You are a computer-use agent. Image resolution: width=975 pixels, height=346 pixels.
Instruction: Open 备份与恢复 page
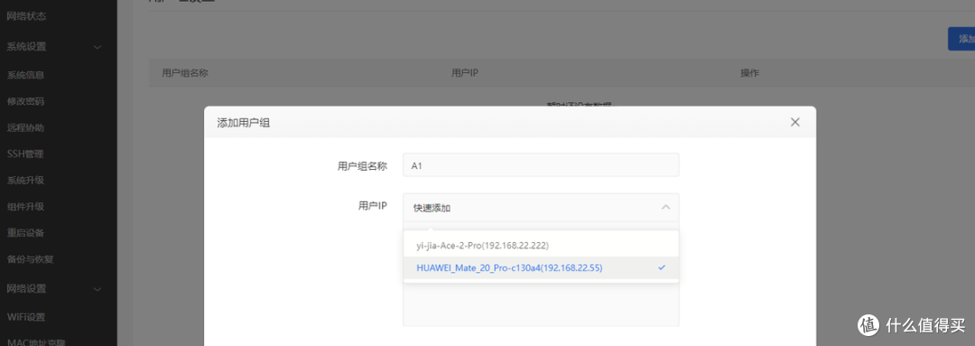[x=30, y=259]
